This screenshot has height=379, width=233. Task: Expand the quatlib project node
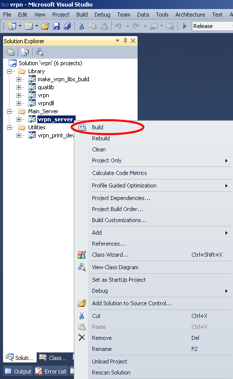[x=19, y=87]
